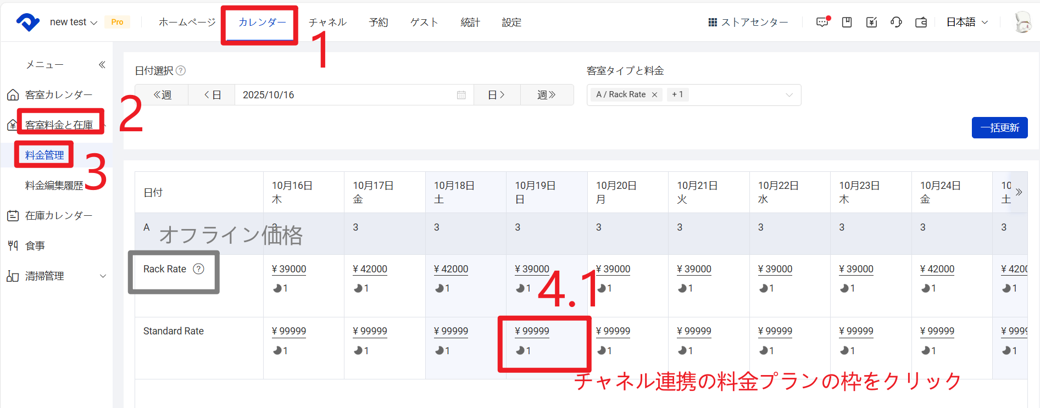
Task: Expand the 清掃管理 sidebar section
Action: (103, 276)
